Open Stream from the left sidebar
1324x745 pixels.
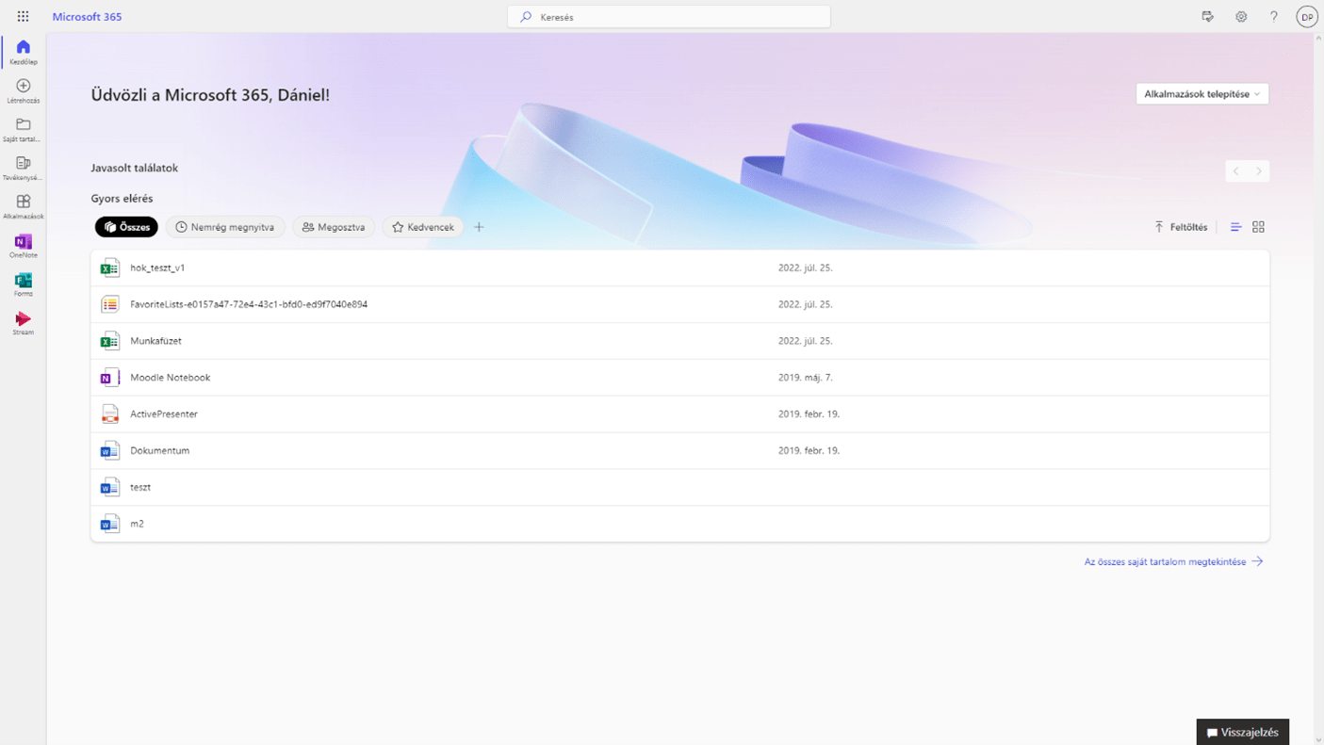click(x=23, y=322)
